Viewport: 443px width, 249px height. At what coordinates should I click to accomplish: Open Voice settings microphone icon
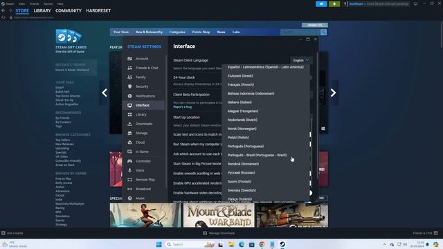129,170
